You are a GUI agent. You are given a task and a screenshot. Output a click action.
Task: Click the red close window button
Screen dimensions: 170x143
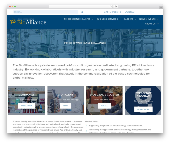(x=10, y=6)
